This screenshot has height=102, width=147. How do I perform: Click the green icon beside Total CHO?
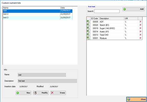pos(88,35)
